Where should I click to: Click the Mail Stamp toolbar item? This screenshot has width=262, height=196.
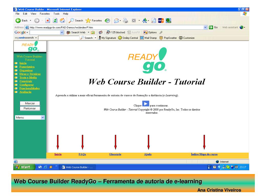point(148,38)
